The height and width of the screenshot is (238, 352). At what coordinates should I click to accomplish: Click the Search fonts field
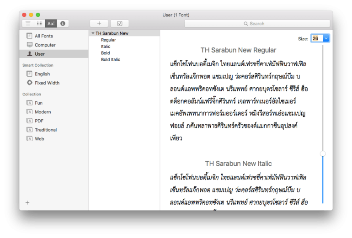click(257, 23)
